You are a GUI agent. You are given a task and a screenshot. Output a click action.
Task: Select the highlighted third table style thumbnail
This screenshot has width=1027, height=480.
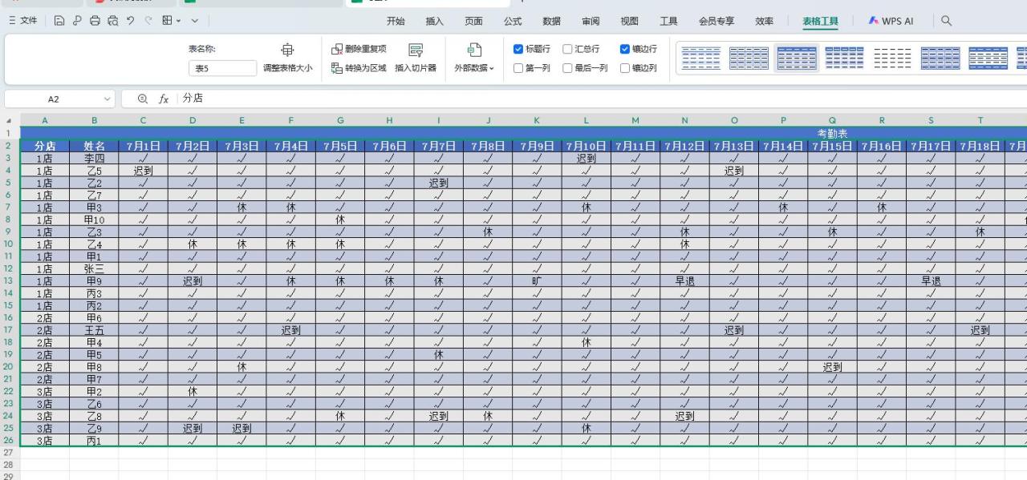pos(797,58)
